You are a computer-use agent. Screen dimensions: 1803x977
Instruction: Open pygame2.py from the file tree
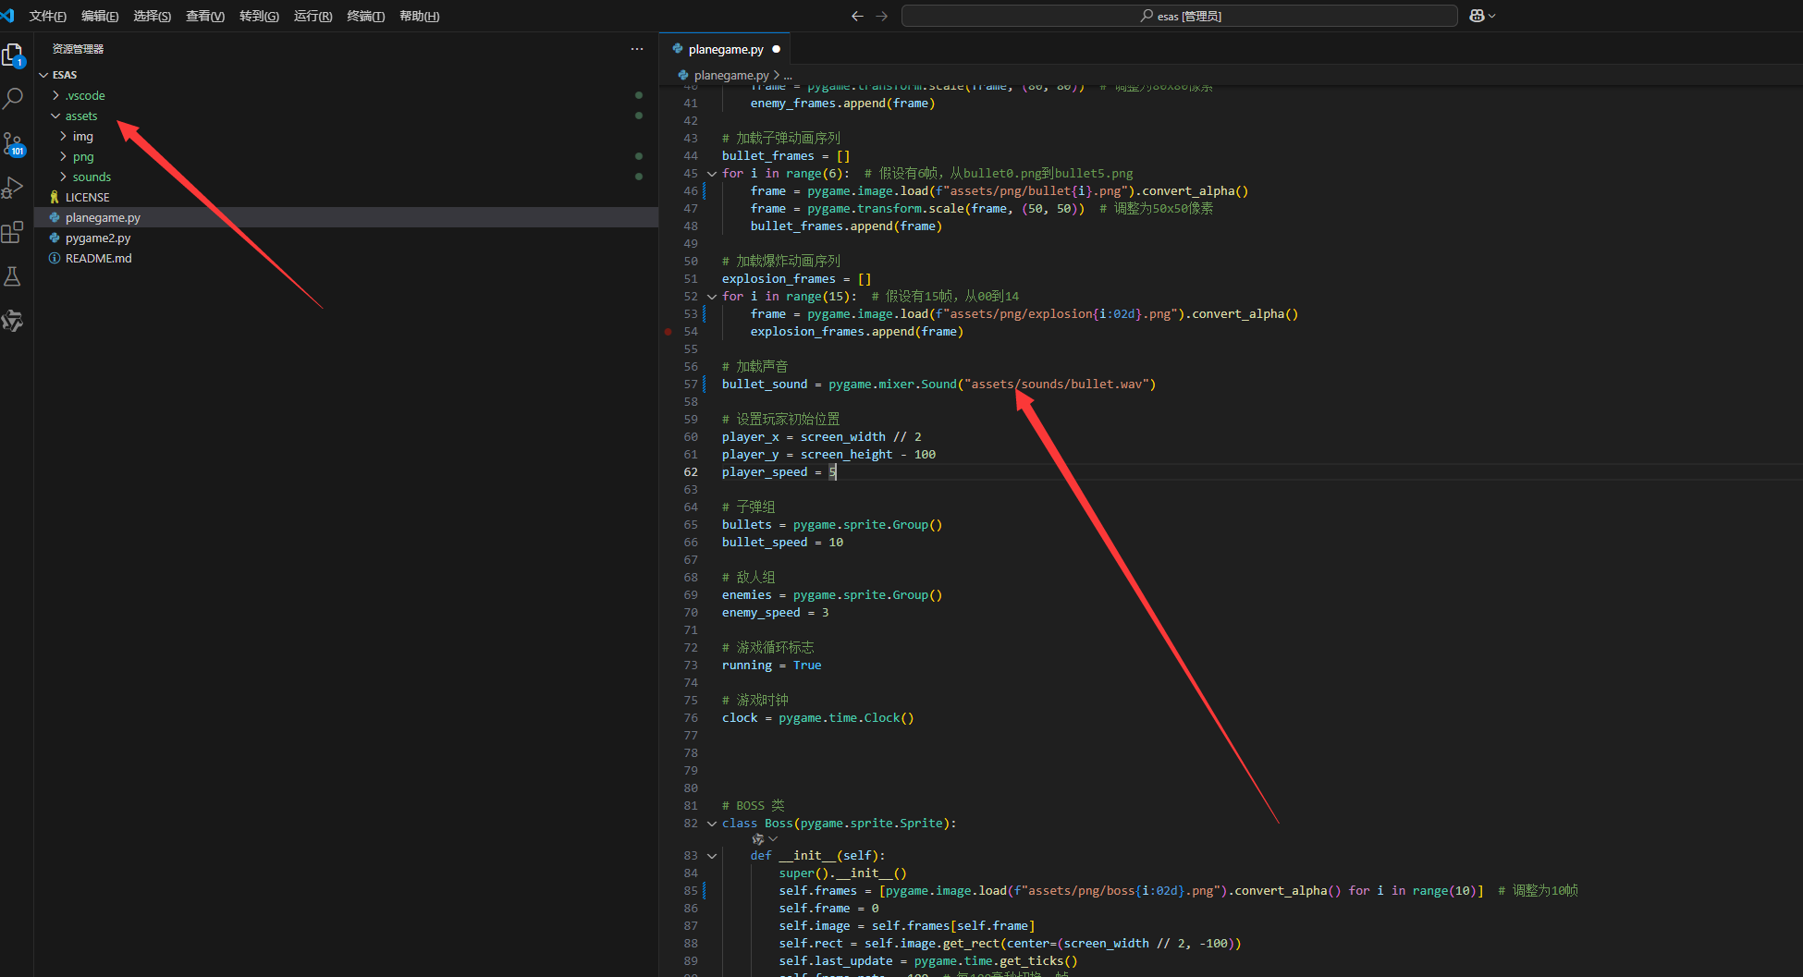[98, 238]
